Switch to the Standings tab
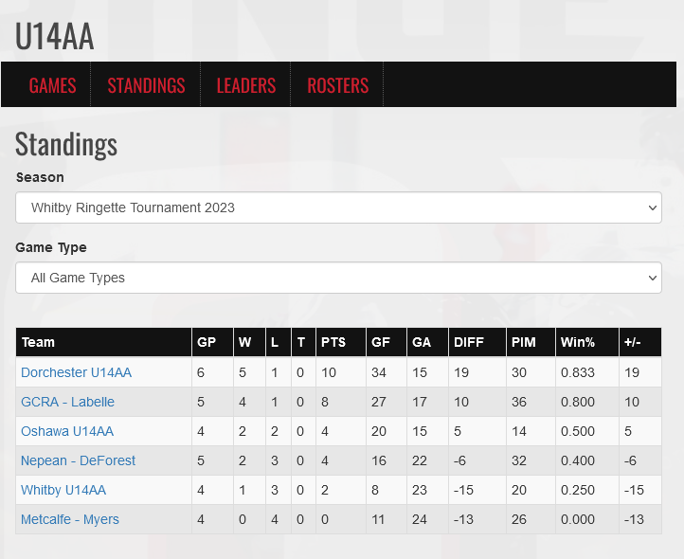 click(x=146, y=85)
